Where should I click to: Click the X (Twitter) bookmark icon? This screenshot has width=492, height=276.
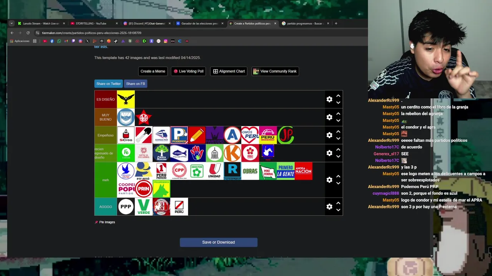87,41
